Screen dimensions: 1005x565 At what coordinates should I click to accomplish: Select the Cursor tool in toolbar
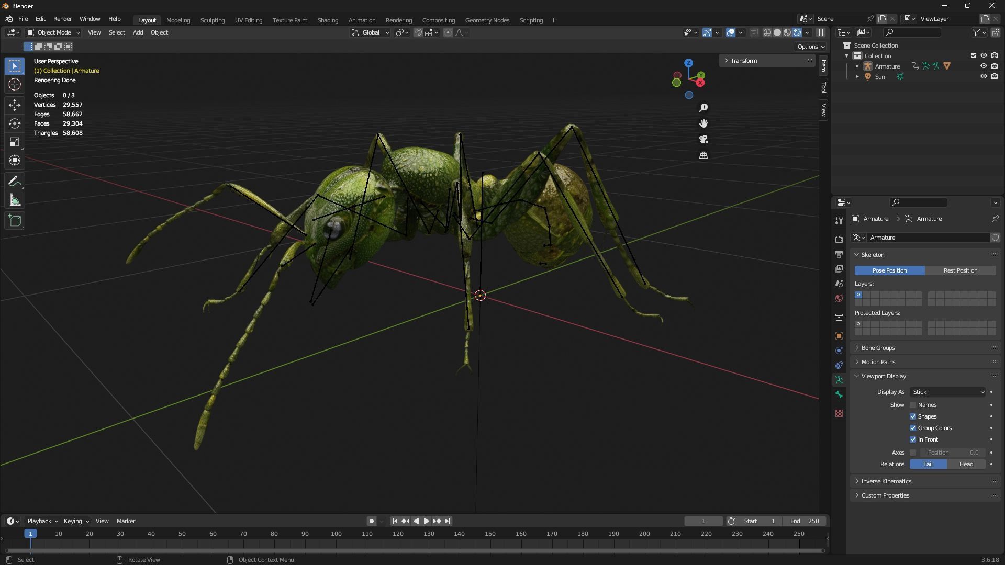click(15, 84)
